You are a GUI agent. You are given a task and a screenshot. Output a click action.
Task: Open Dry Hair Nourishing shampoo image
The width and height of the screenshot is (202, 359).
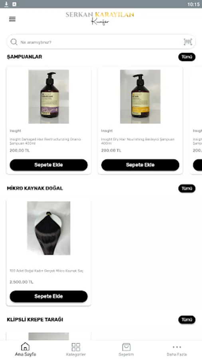[140, 97]
